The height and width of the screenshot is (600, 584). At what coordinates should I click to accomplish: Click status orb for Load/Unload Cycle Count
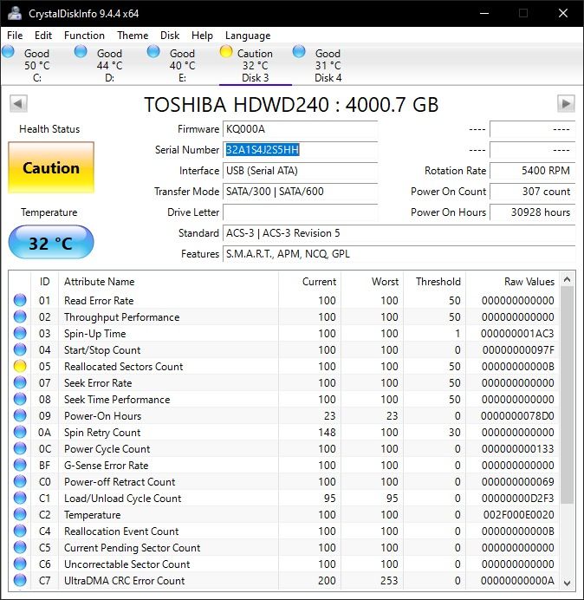[x=20, y=498]
